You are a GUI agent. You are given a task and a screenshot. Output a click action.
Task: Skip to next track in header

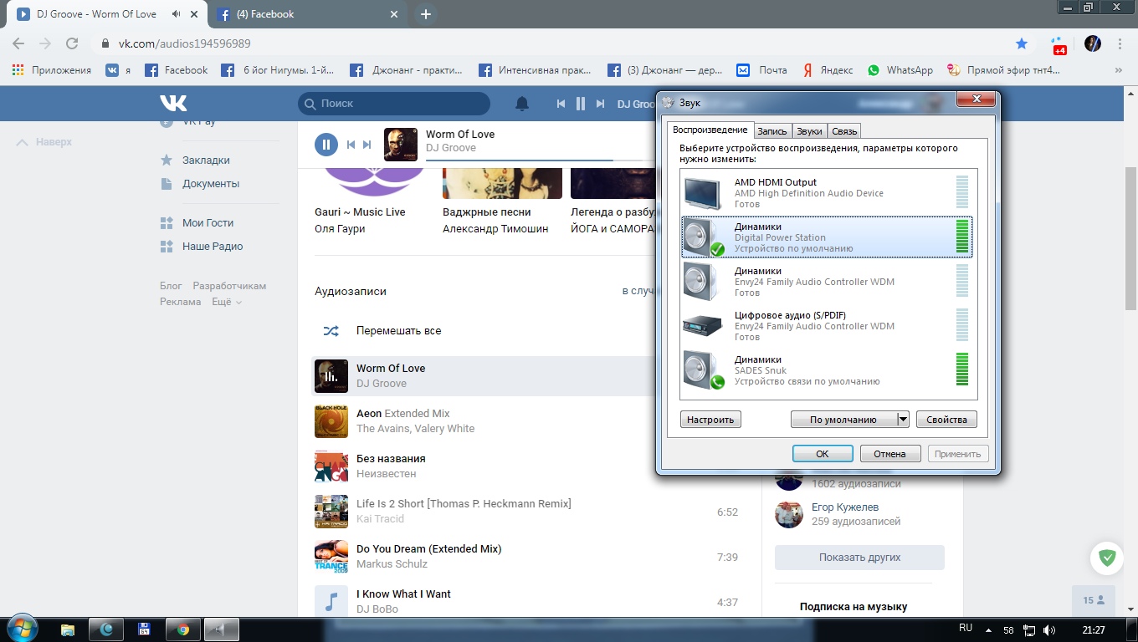pos(600,104)
